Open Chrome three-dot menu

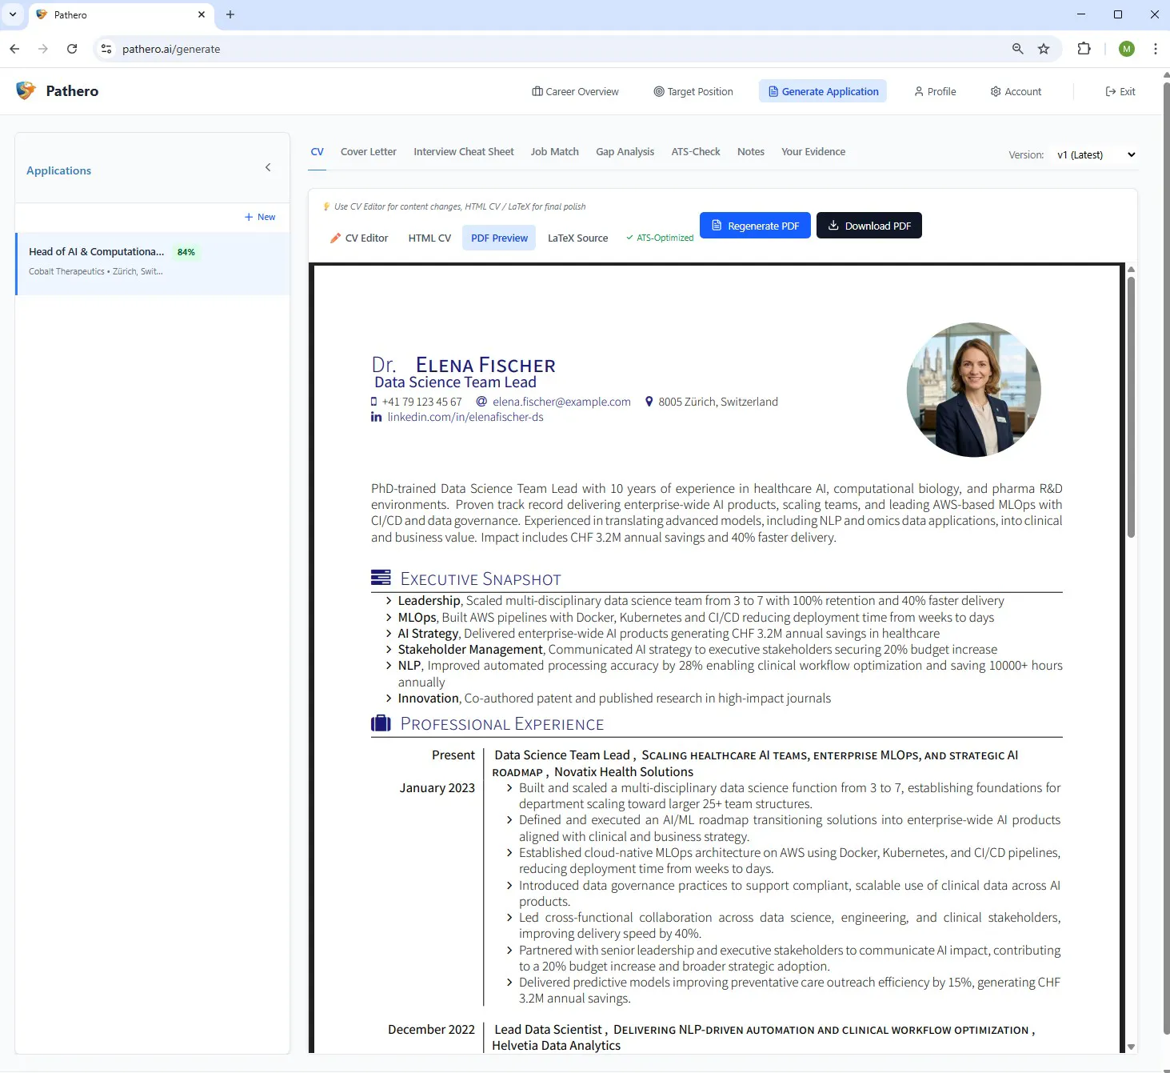[x=1156, y=49]
